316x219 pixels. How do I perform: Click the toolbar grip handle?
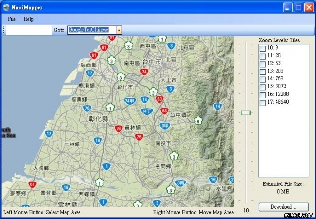[x=3, y=30]
